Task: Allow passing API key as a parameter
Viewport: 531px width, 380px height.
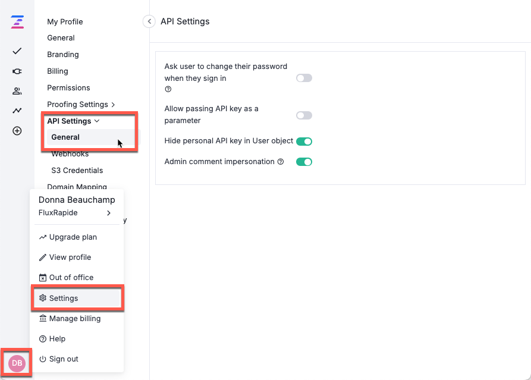Action: coord(304,115)
